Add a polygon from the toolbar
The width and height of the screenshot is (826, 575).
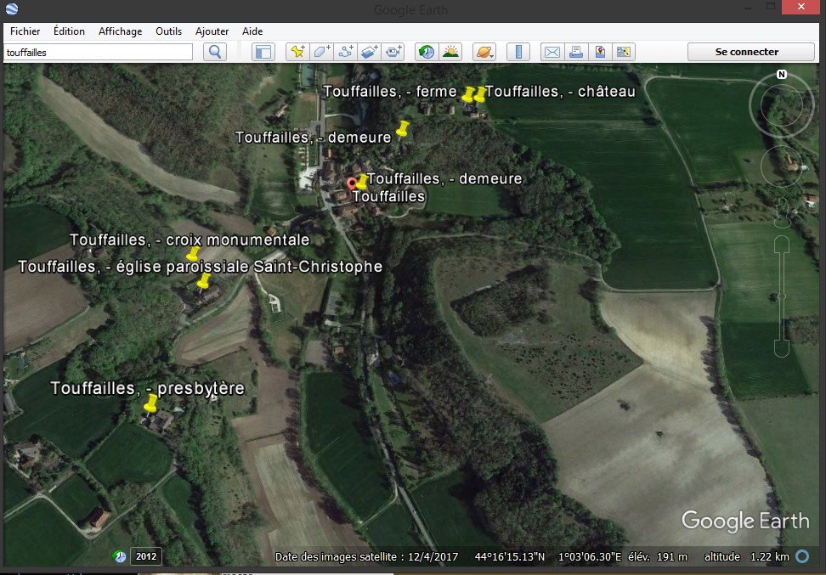[x=321, y=52]
